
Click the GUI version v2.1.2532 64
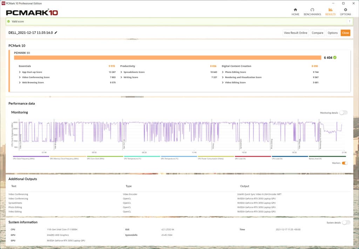(168, 229)
